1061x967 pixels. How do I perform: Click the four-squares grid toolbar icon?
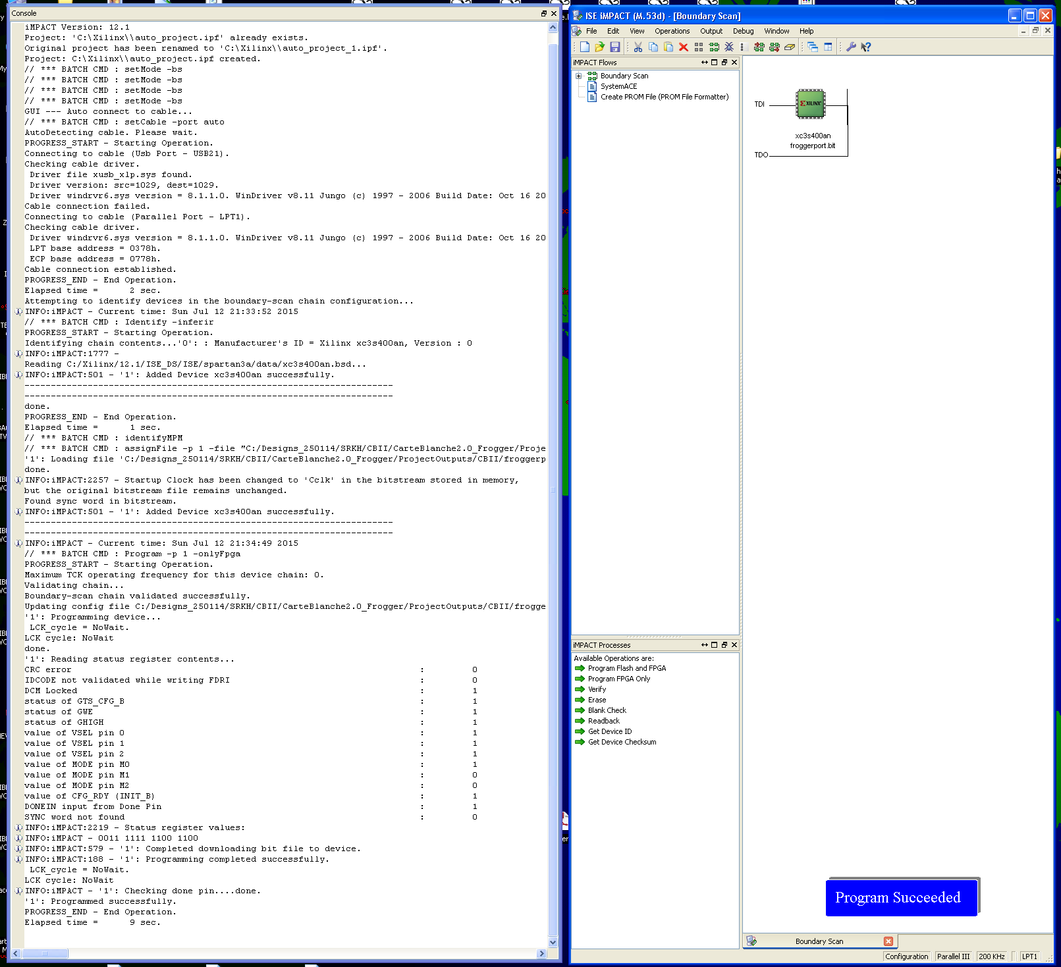(x=699, y=47)
